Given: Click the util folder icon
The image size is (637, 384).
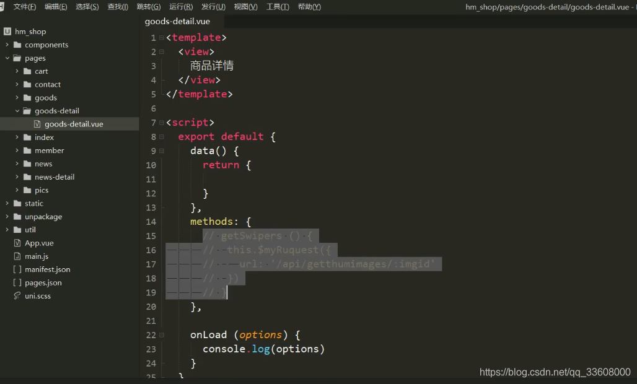Looking at the screenshot, I should (x=17, y=230).
